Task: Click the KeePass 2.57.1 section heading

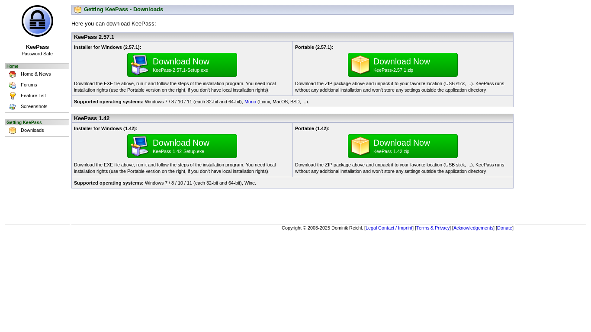Action: 94,37
